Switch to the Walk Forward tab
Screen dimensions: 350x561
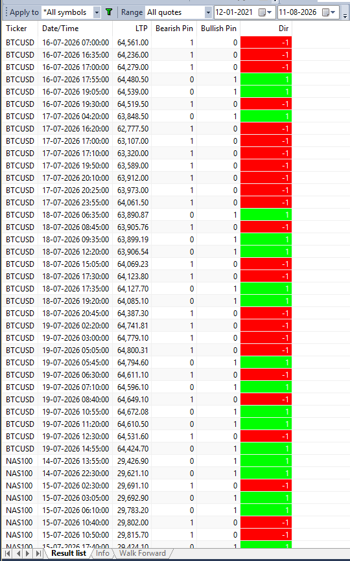pyautogui.click(x=143, y=553)
